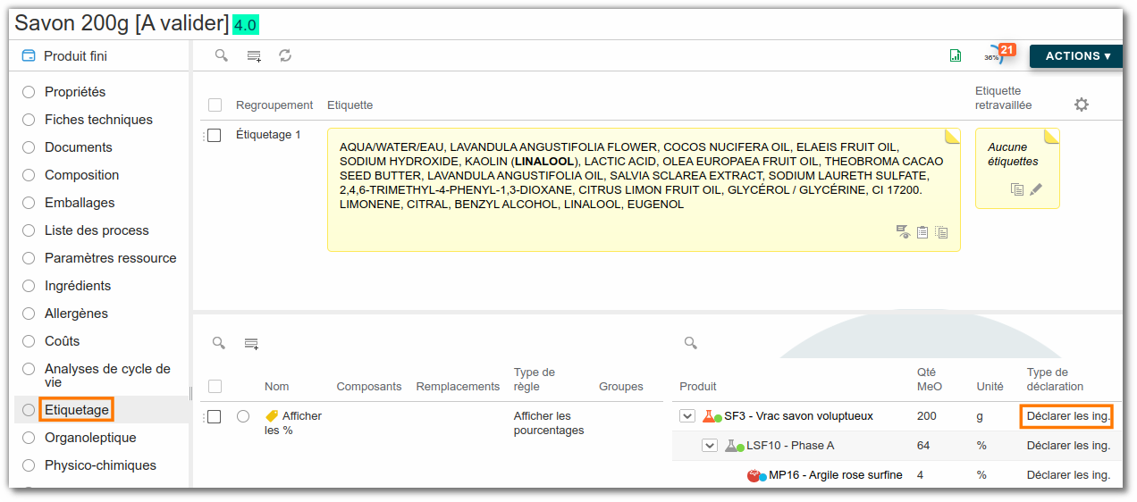Image resolution: width=1137 pixels, height=502 pixels.
Task: Open the 36% completion indicator with badge 21
Action: [998, 54]
